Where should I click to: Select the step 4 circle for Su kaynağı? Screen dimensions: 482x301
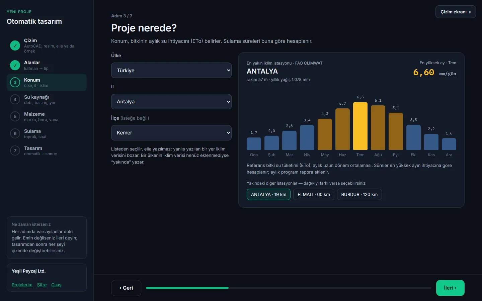(x=15, y=100)
